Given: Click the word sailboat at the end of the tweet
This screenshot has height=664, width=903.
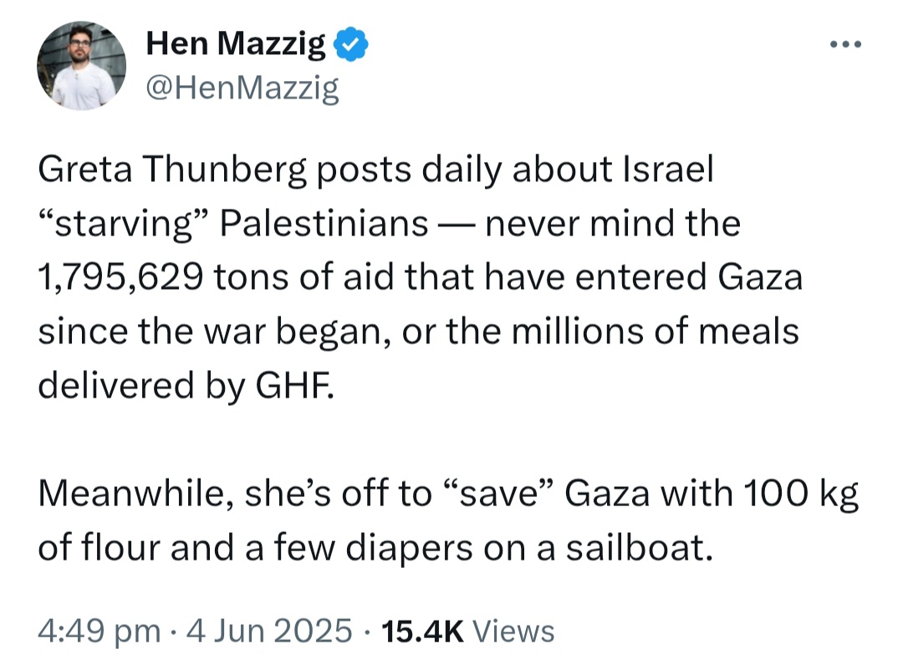Looking at the screenshot, I should click(640, 547).
